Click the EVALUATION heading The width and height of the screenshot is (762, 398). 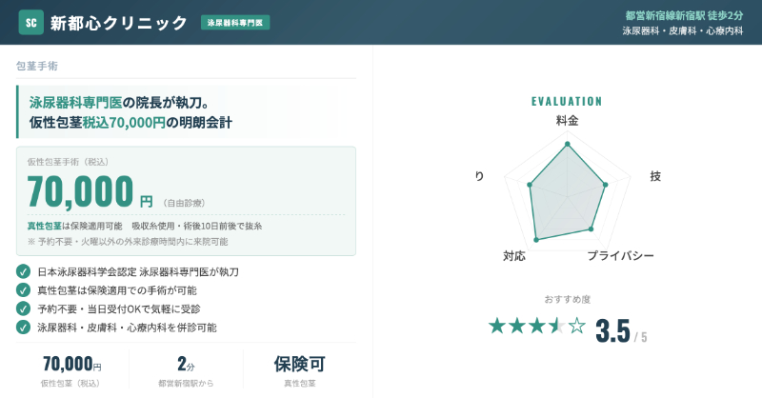coord(567,101)
